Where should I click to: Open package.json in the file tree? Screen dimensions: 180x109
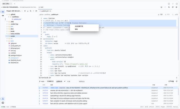(x=14, y=58)
